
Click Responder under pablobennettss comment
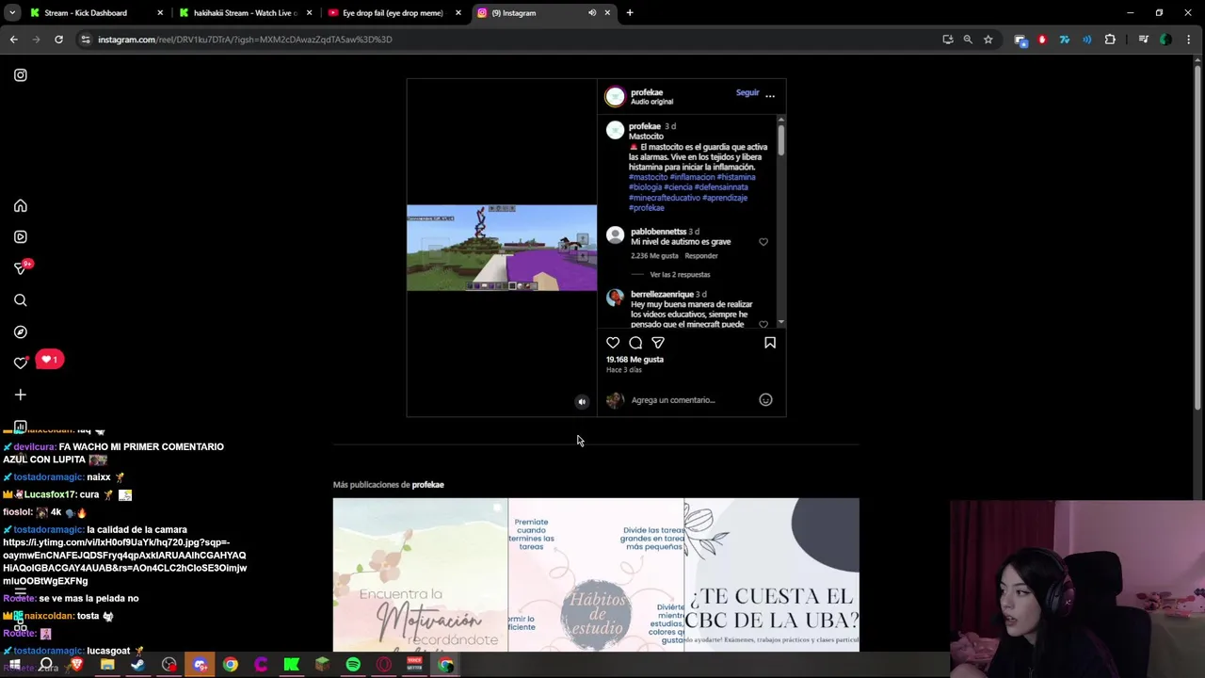701,256
